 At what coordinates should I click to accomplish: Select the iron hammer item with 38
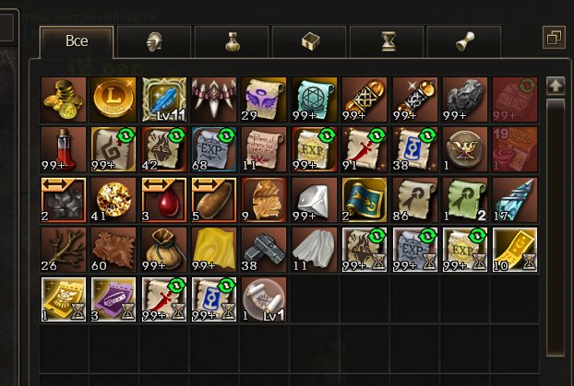coord(264,250)
